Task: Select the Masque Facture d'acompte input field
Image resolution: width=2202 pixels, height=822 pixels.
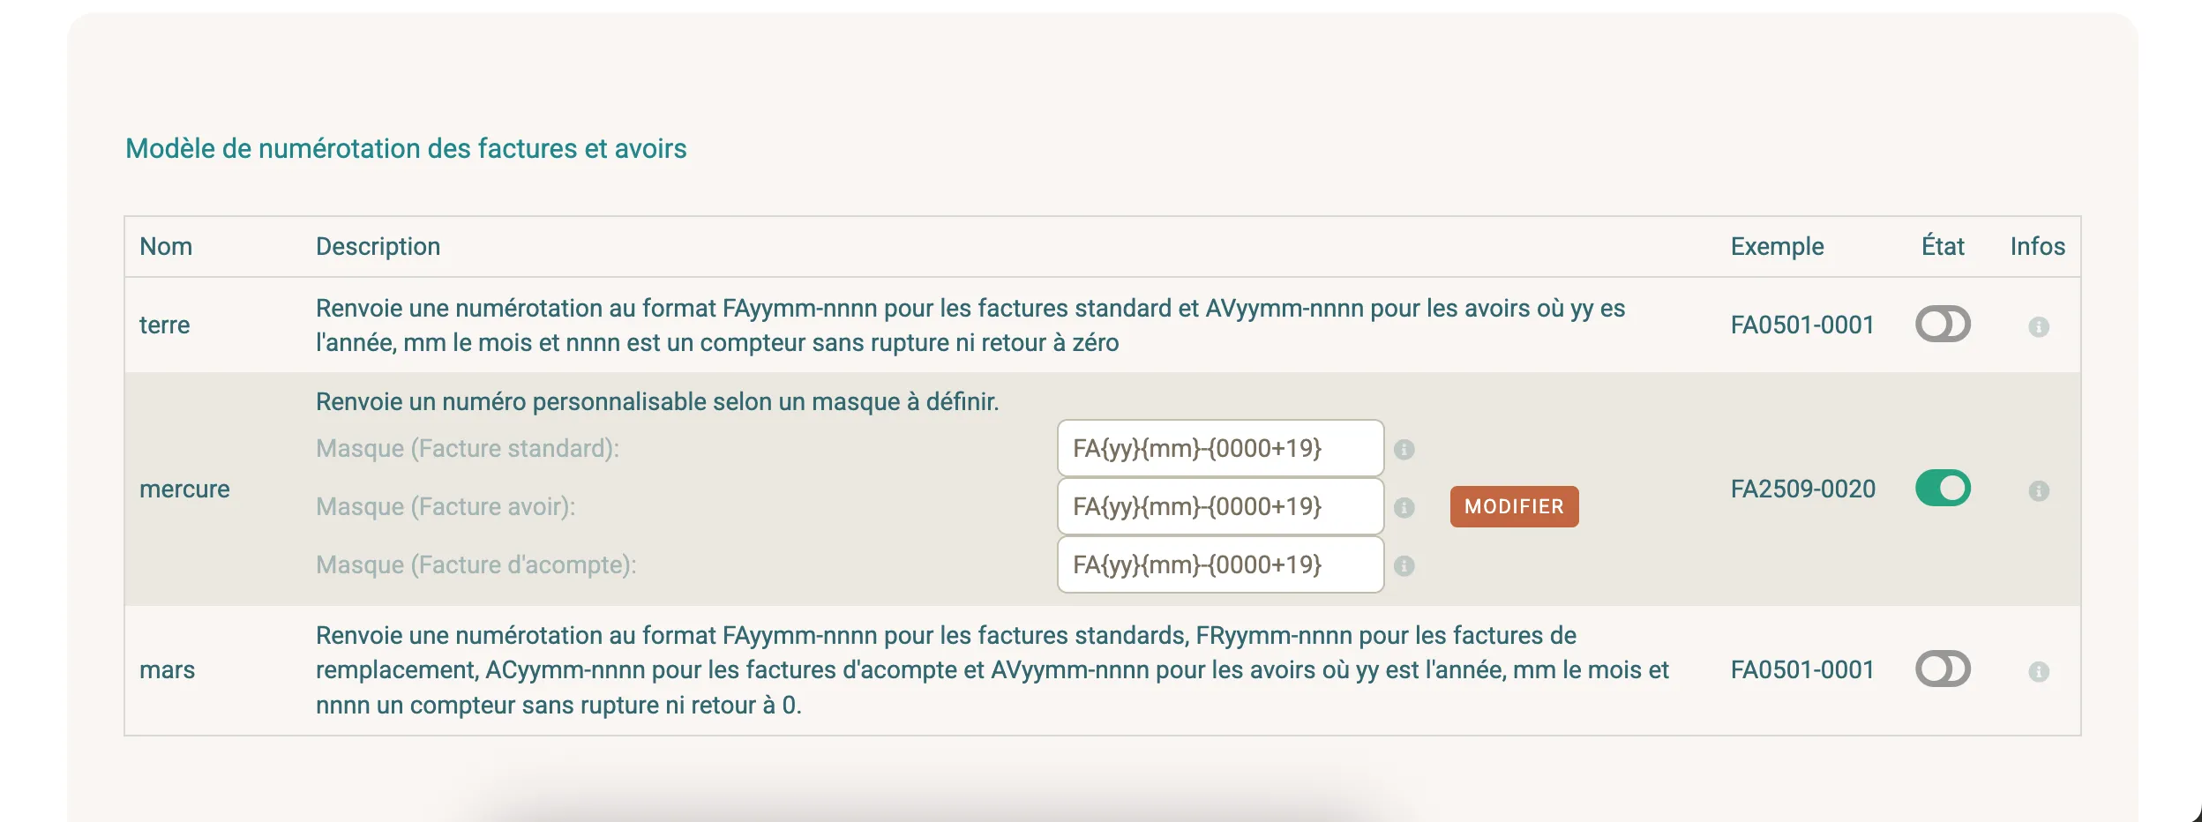Action: 1220,564
